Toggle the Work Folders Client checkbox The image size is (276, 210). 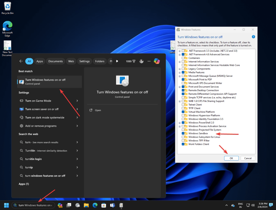point(183,144)
